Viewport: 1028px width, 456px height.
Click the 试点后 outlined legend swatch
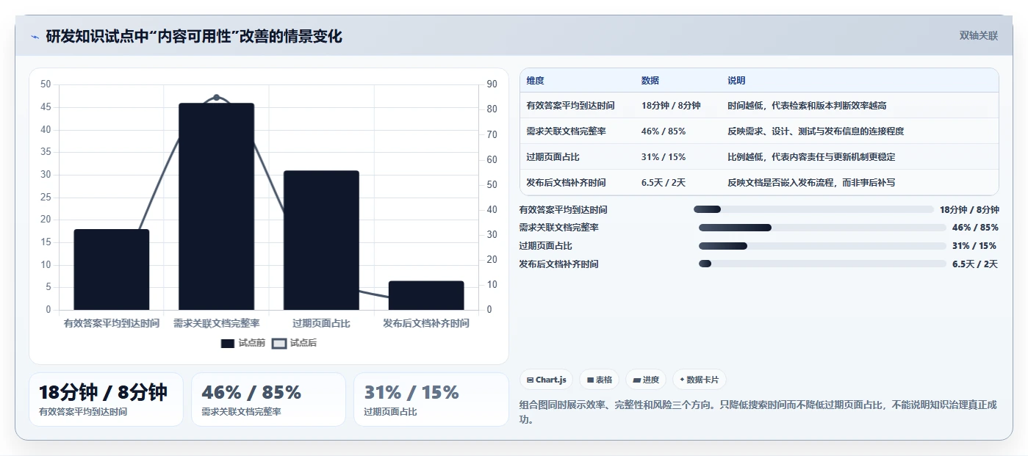[279, 344]
